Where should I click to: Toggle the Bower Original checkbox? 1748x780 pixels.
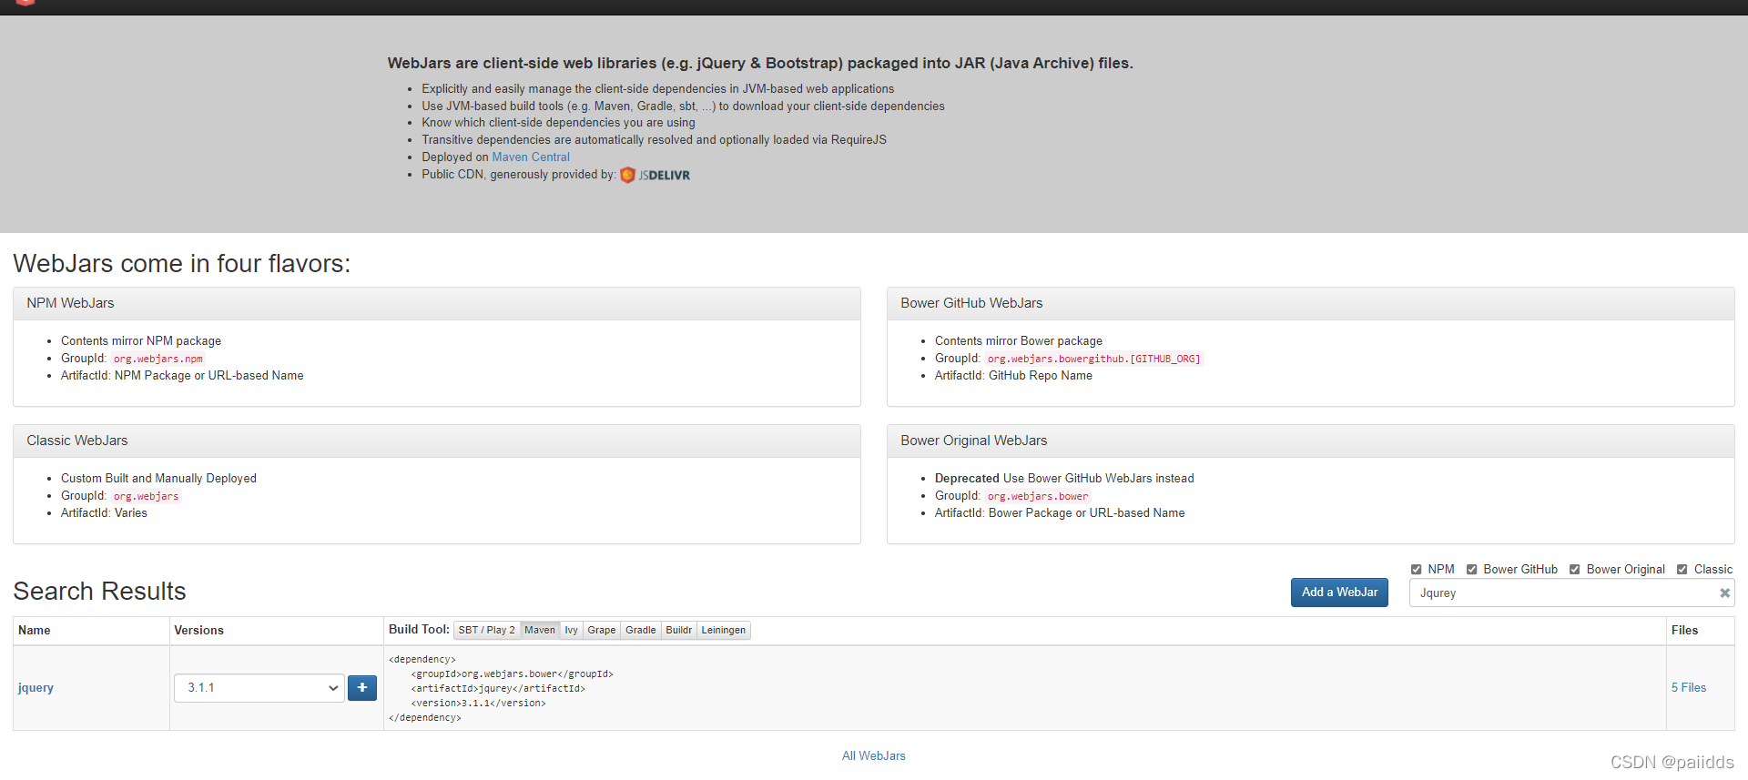(x=1574, y=570)
